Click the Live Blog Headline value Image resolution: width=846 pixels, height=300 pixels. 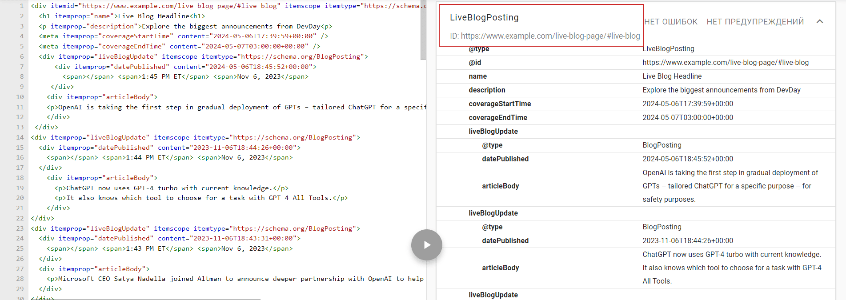tap(672, 76)
